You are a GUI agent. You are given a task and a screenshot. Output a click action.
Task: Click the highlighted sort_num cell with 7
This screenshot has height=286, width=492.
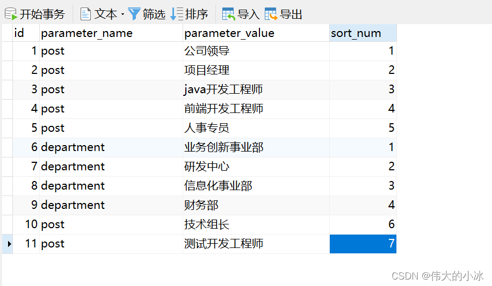coord(363,244)
